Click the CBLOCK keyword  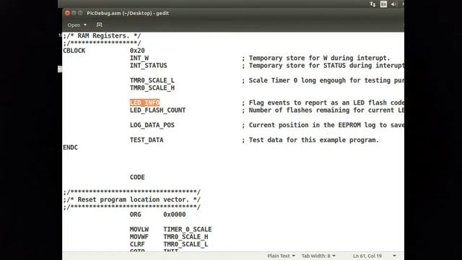(x=74, y=51)
